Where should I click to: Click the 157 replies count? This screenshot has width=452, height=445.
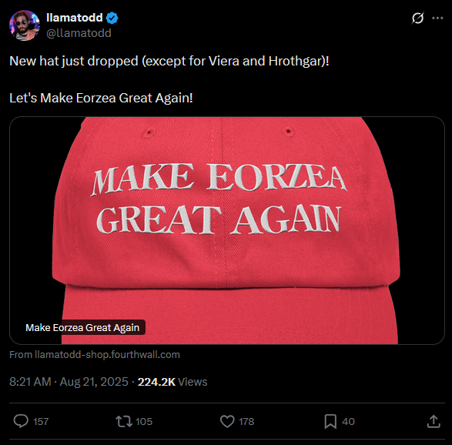(41, 421)
